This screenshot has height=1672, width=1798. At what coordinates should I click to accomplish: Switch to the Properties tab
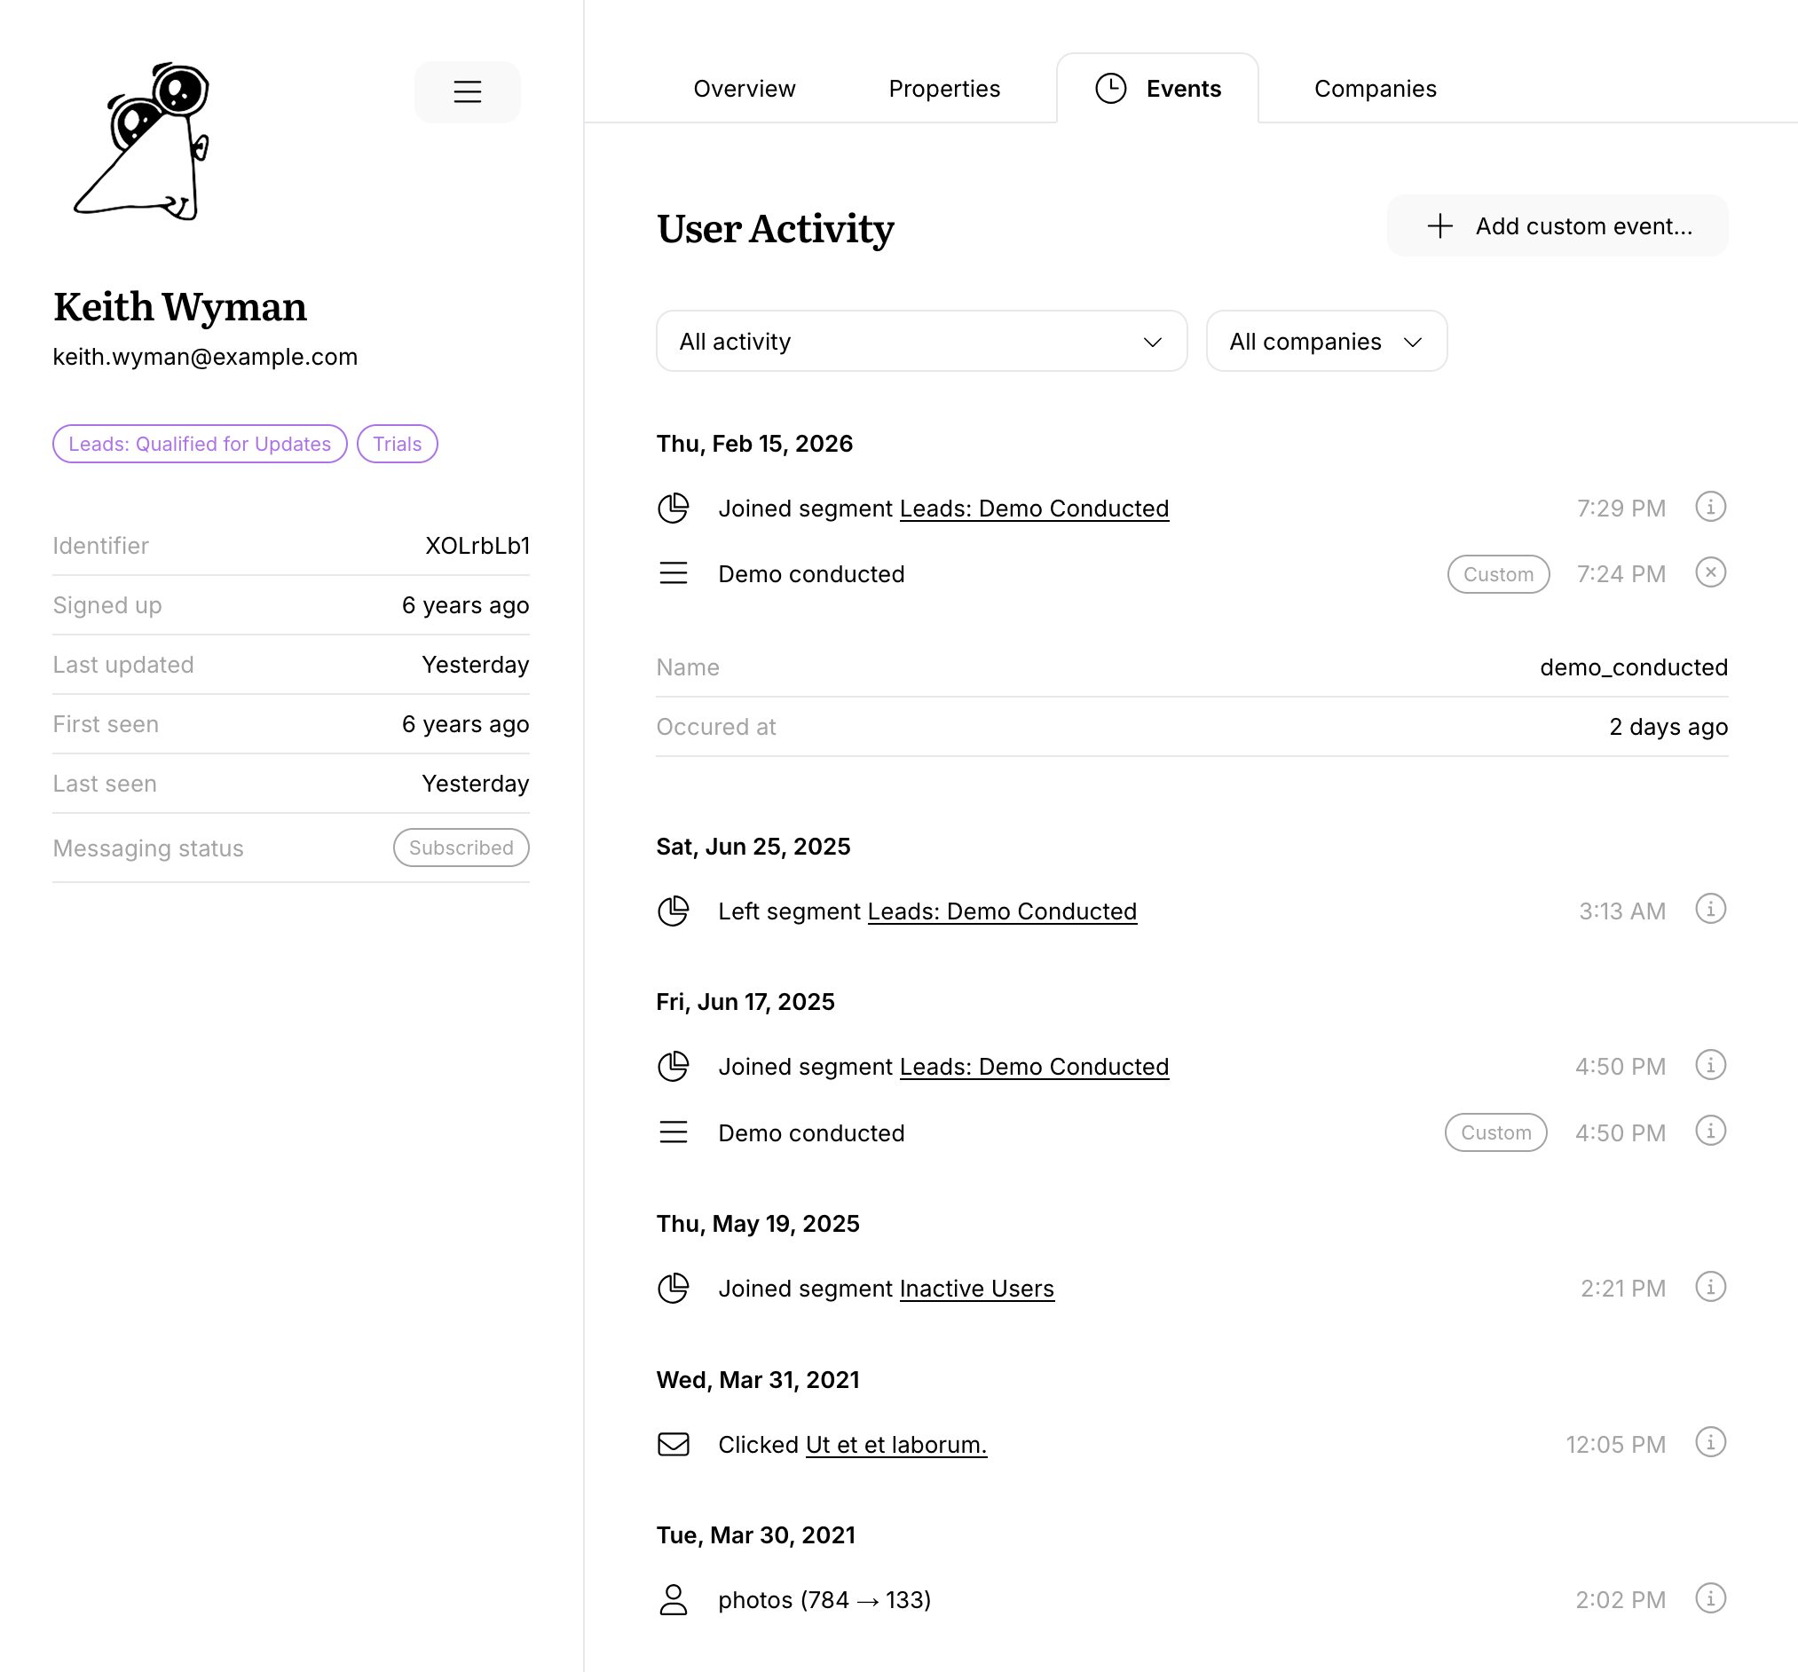[944, 88]
